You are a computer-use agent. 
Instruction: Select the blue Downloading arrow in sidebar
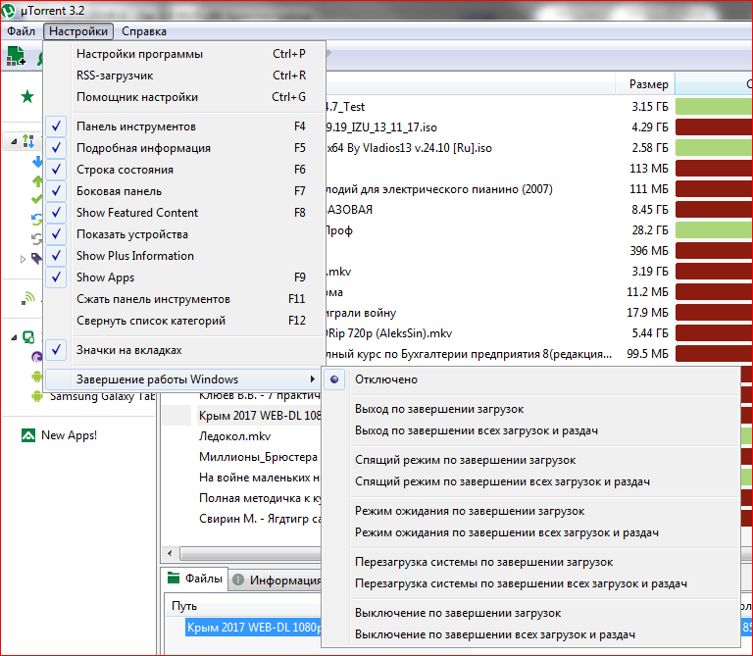point(37,162)
